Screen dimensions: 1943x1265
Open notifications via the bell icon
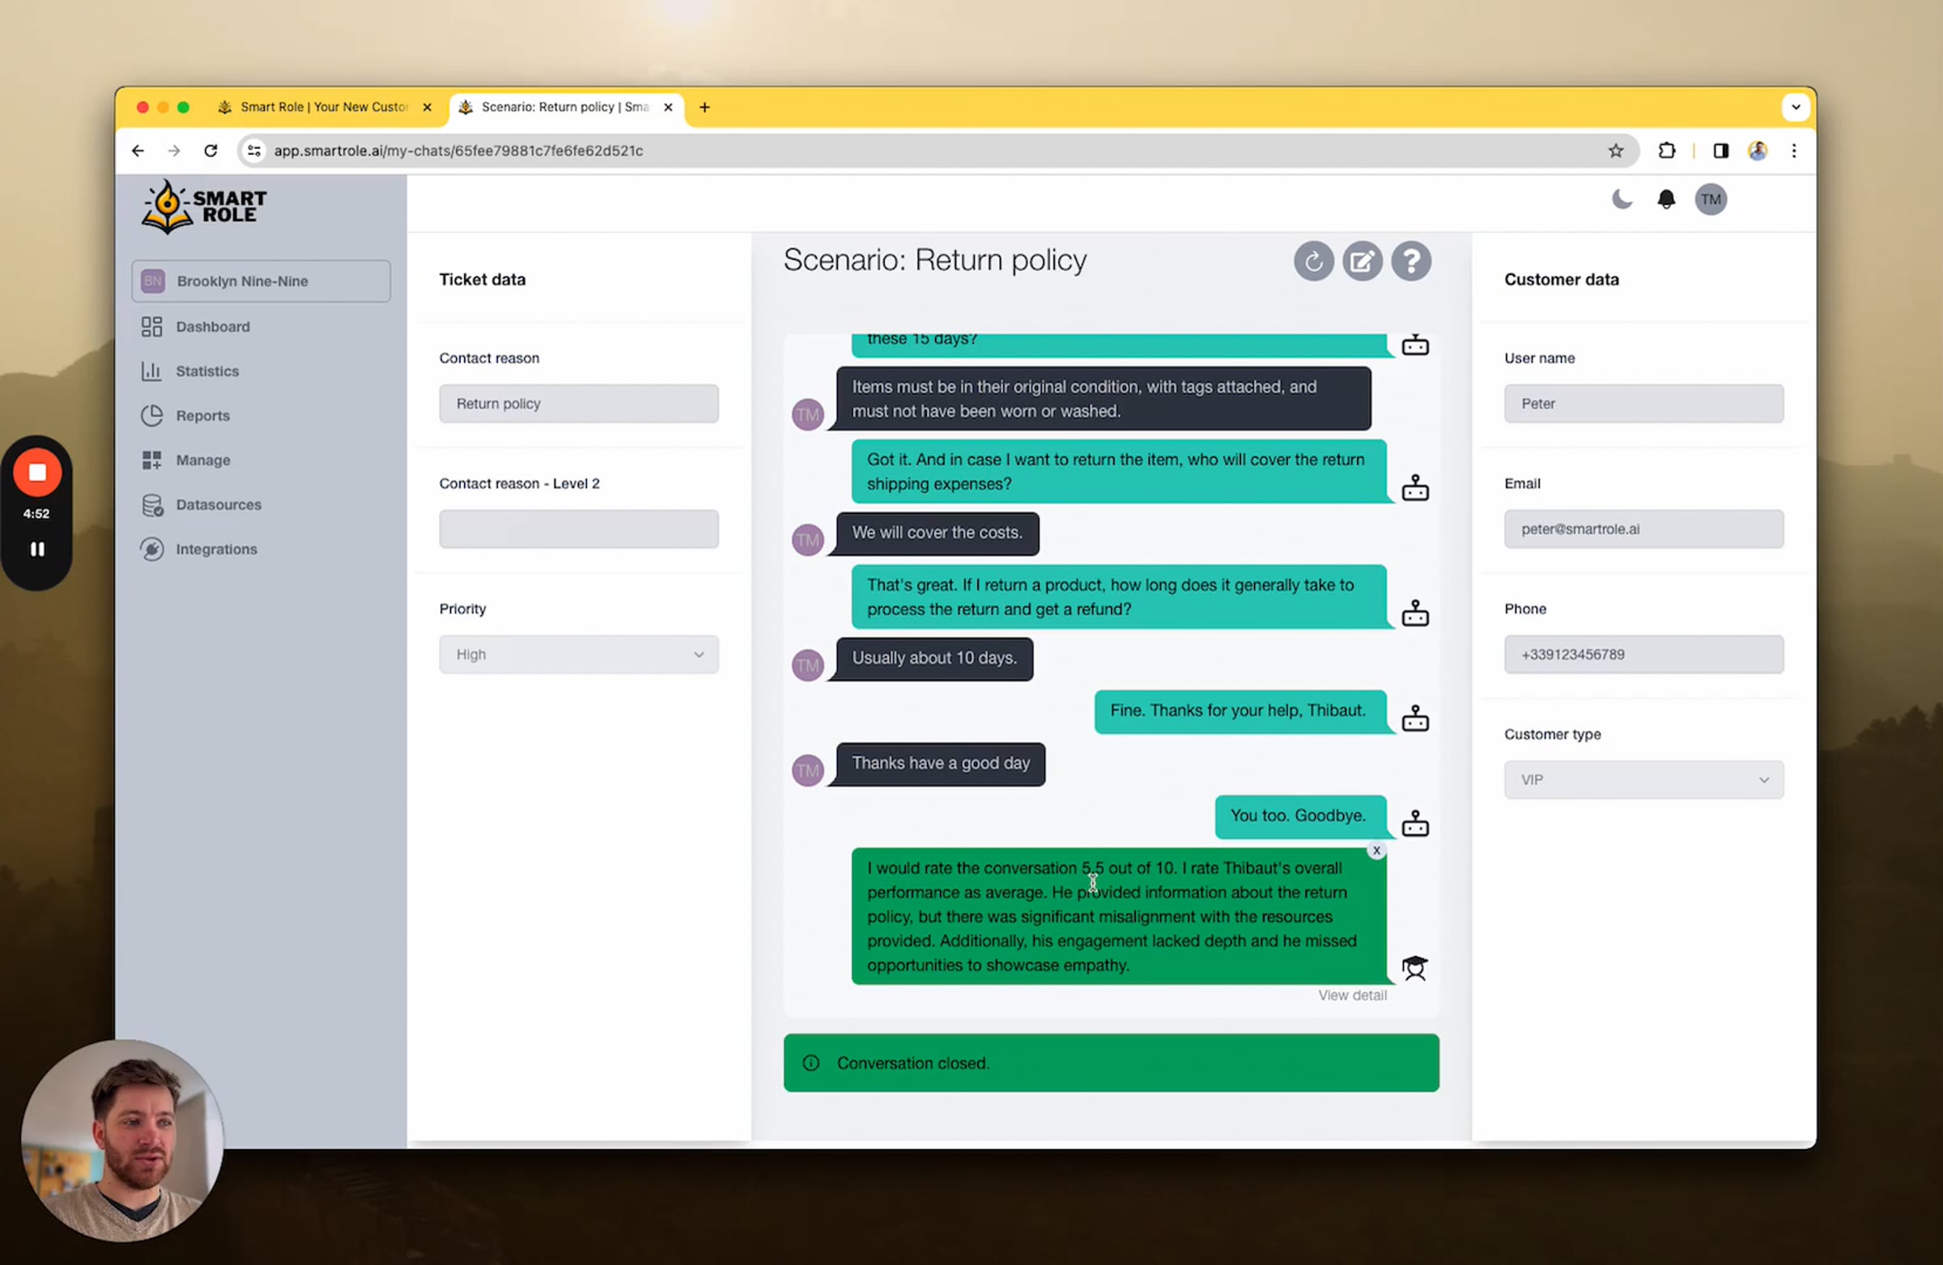pos(1665,199)
